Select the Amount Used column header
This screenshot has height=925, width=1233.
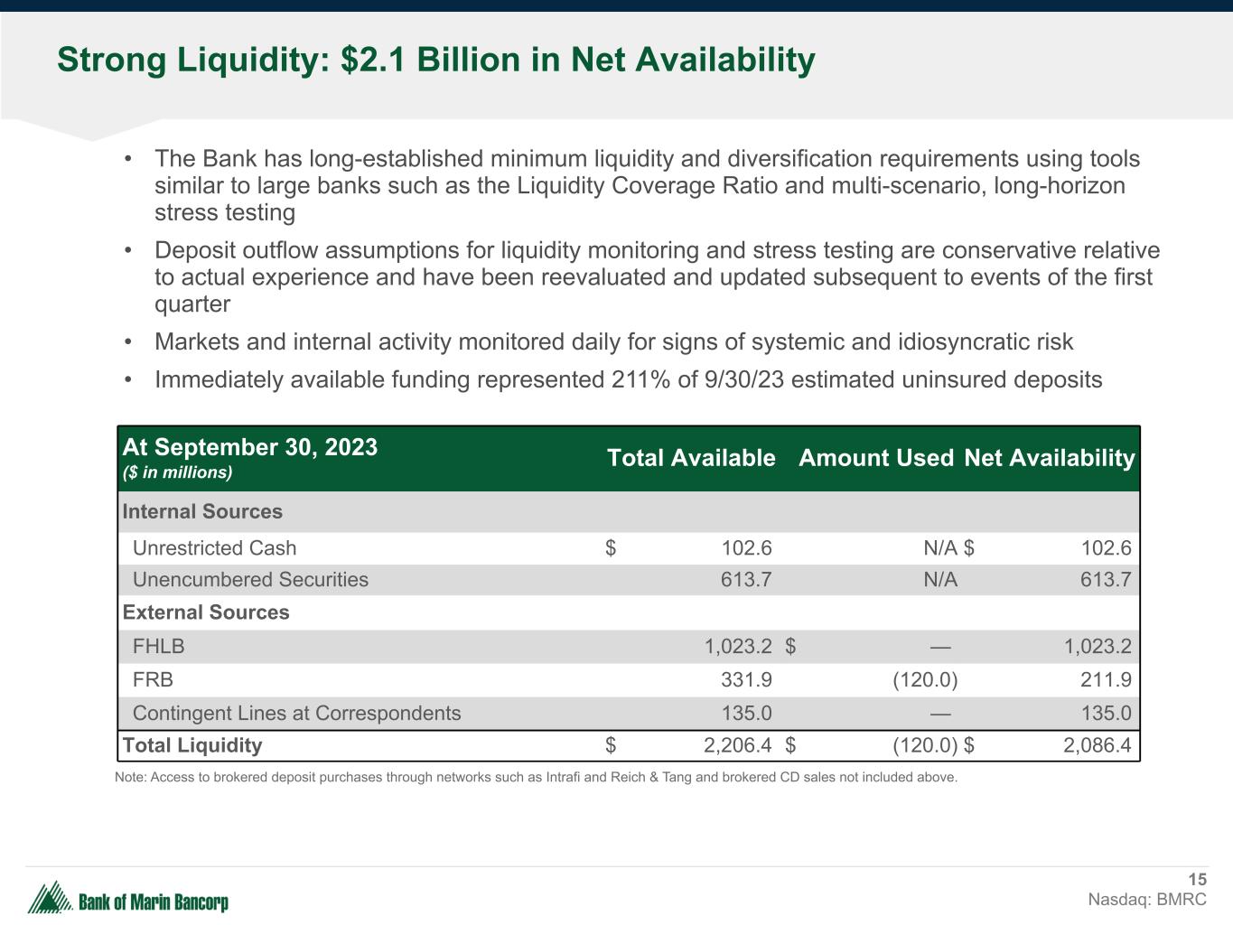tap(875, 458)
